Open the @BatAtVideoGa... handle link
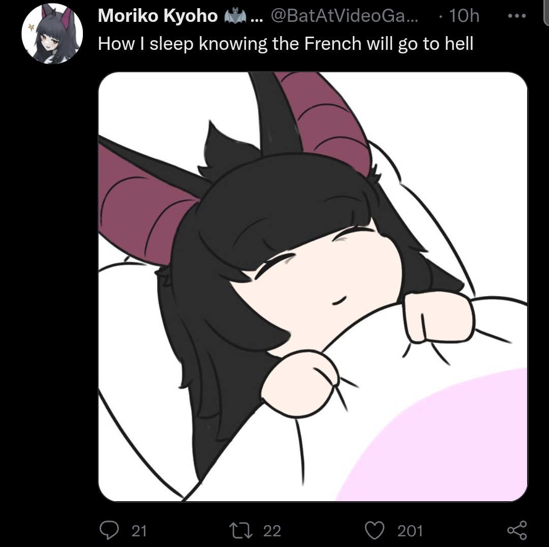Viewport: 549px width, 547px height. point(345,16)
